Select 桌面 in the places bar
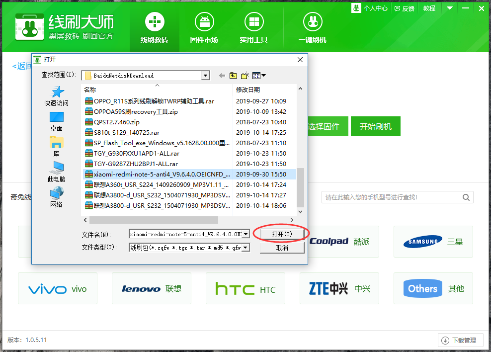 (x=56, y=122)
